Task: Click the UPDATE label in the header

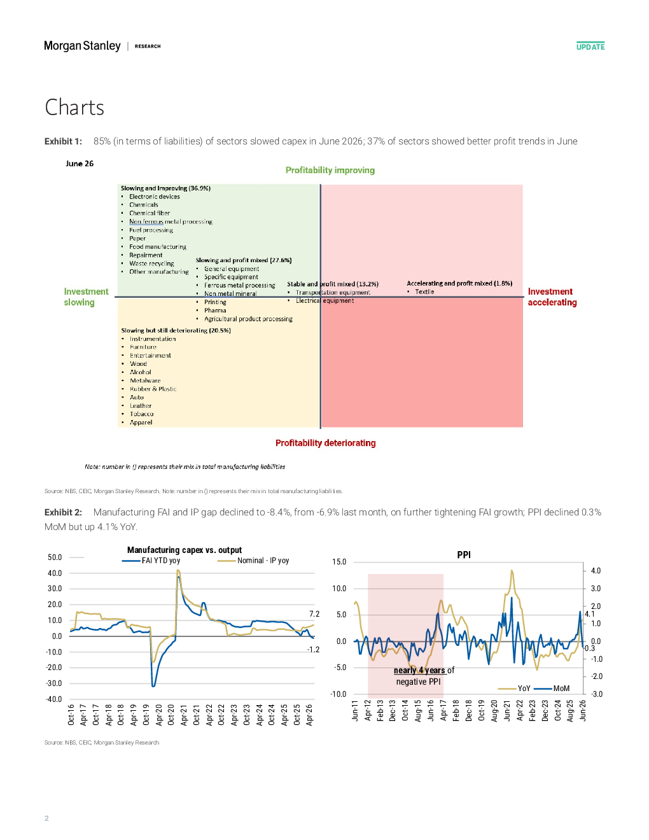Action: pyautogui.click(x=590, y=46)
